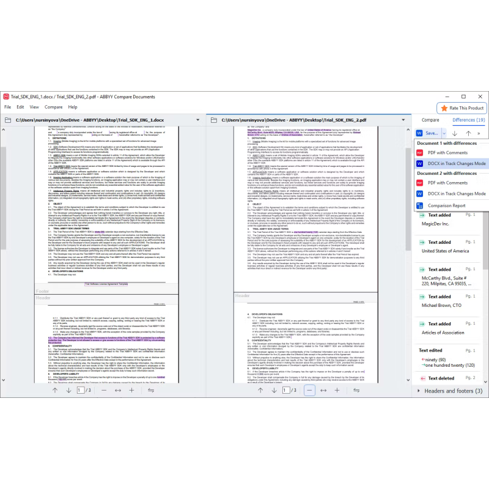Zoom out on the right document
Viewport: 489px width, 489px height.
(x=309, y=390)
